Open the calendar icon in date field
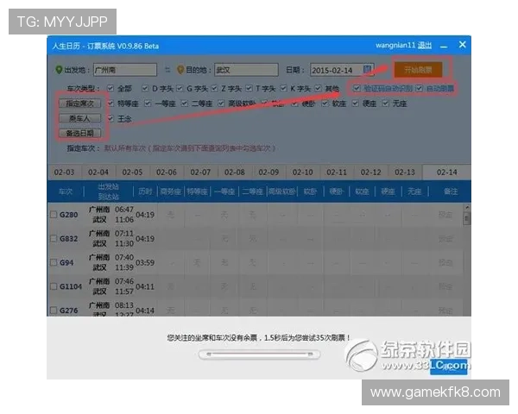The height and width of the screenshot is (414, 518). click(x=367, y=69)
